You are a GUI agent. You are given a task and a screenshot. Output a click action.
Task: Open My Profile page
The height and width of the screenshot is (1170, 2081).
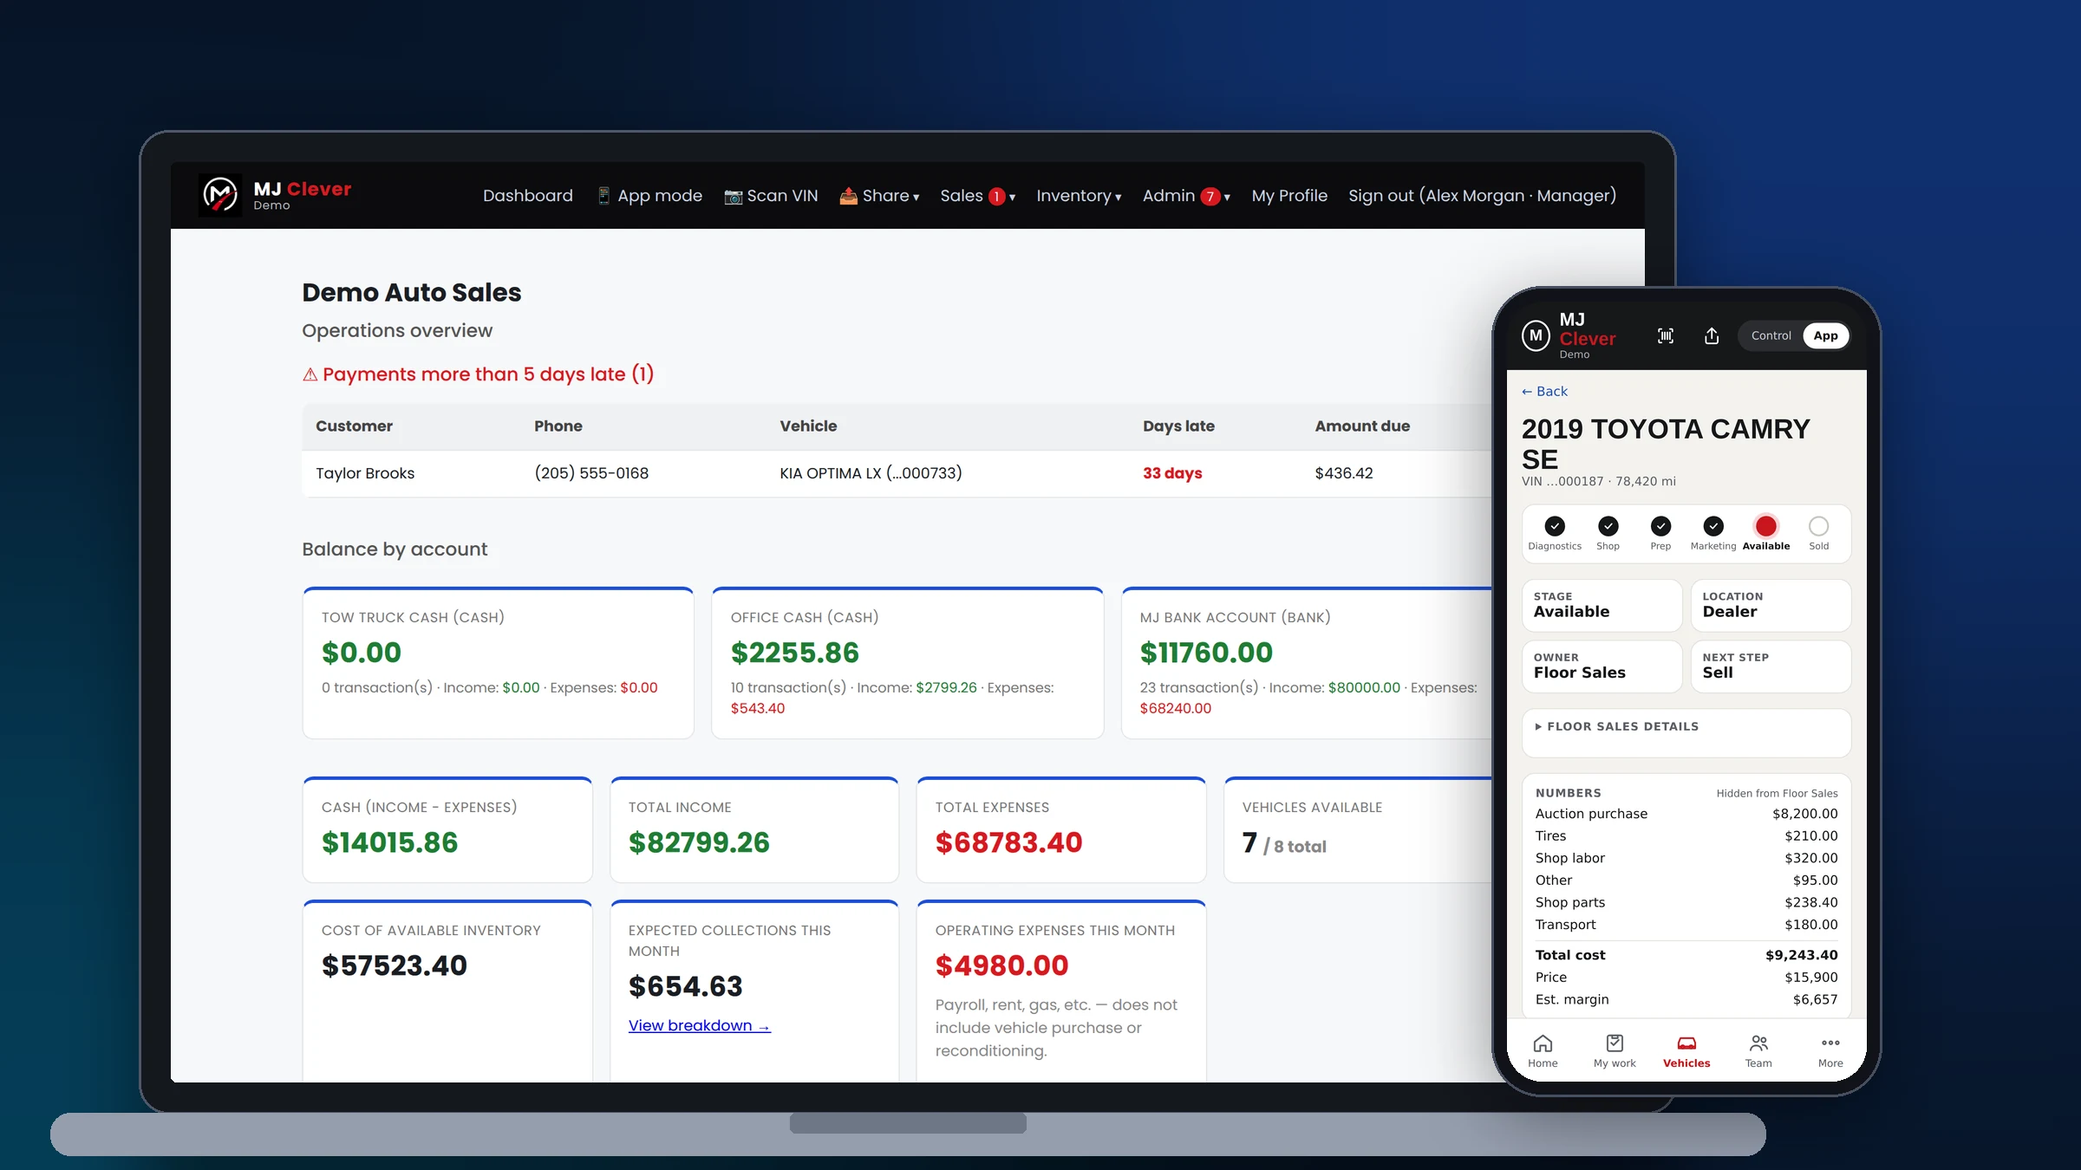pyautogui.click(x=1289, y=196)
